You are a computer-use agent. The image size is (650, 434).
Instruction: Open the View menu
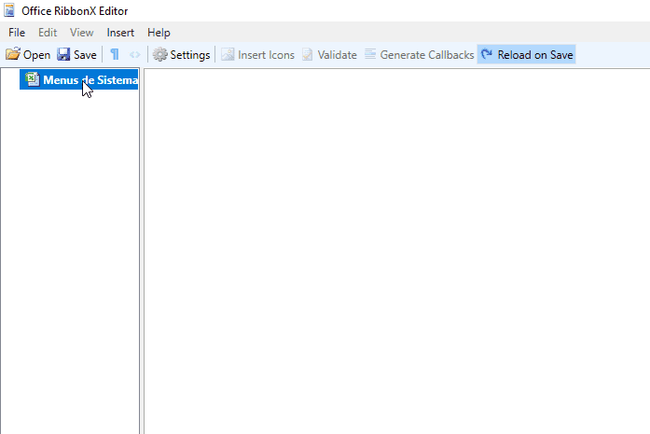[82, 33]
